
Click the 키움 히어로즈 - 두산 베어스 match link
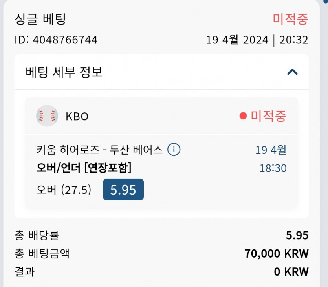click(99, 150)
